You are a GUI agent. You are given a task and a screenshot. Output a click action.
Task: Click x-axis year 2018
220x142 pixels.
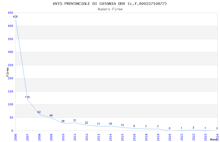click(146, 137)
